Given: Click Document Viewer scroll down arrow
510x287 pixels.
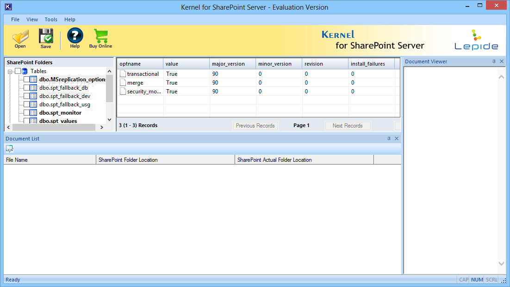Looking at the screenshot, I should click(501, 263).
